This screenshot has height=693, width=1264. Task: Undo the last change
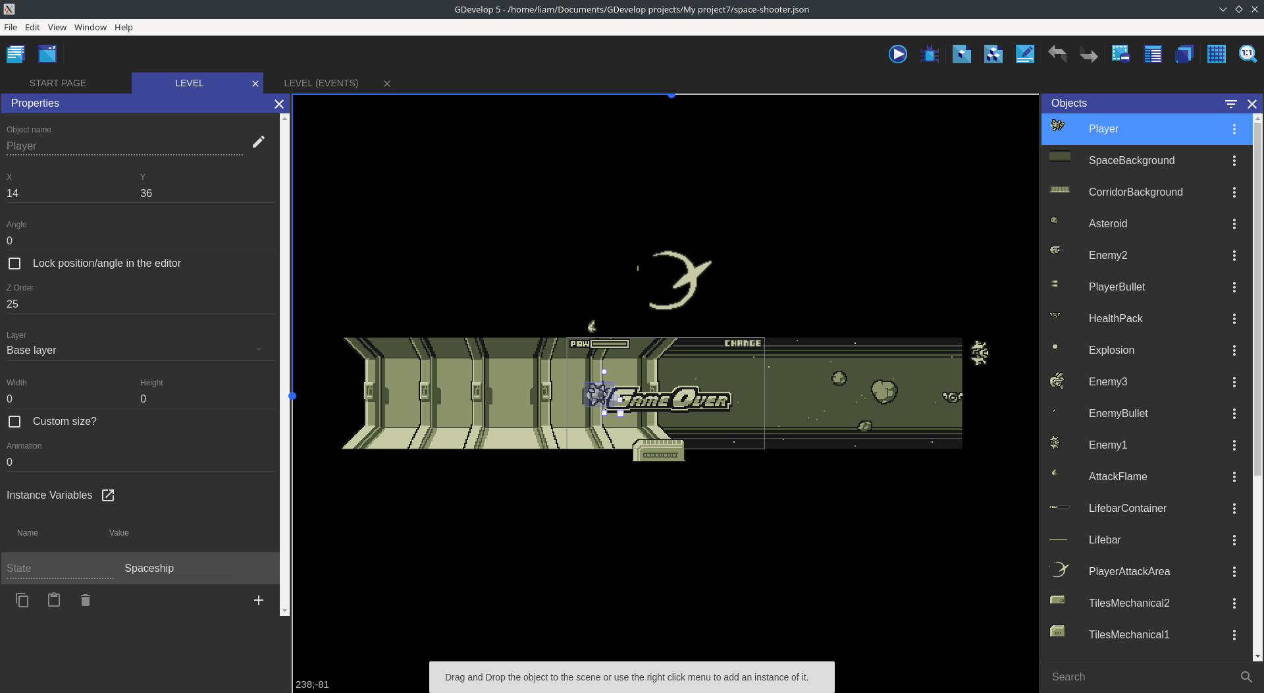point(1057,54)
